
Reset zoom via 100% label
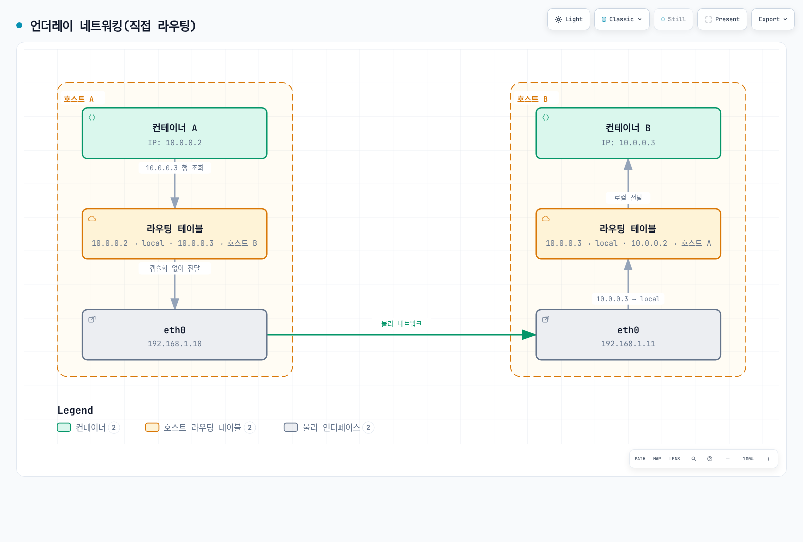(748, 459)
